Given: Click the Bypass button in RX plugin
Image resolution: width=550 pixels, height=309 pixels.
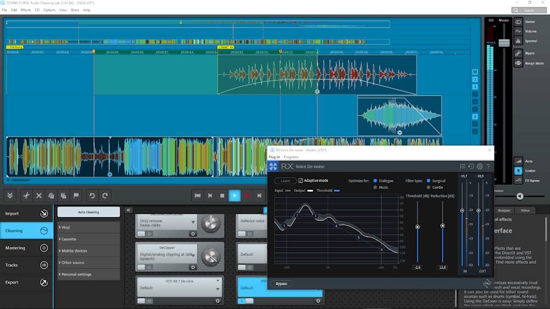Looking at the screenshot, I should [x=281, y=284].
